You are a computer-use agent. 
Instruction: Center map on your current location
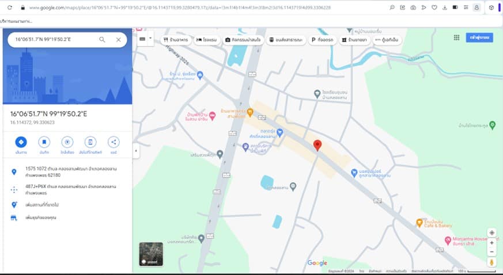[491, 233]
